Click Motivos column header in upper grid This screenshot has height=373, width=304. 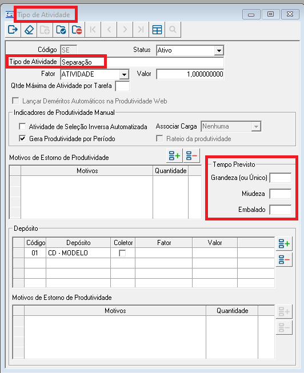pyautogui.click(x=87, y=171)
